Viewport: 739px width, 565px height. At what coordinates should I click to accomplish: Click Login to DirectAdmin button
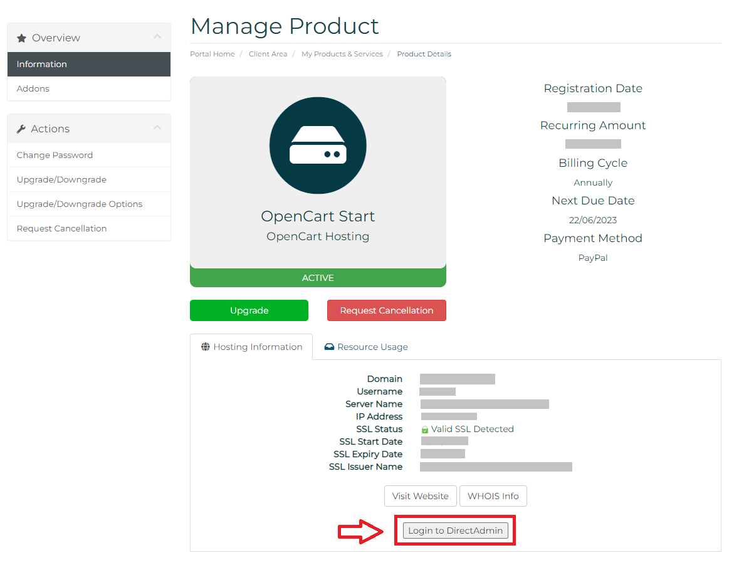coord(455,531)
